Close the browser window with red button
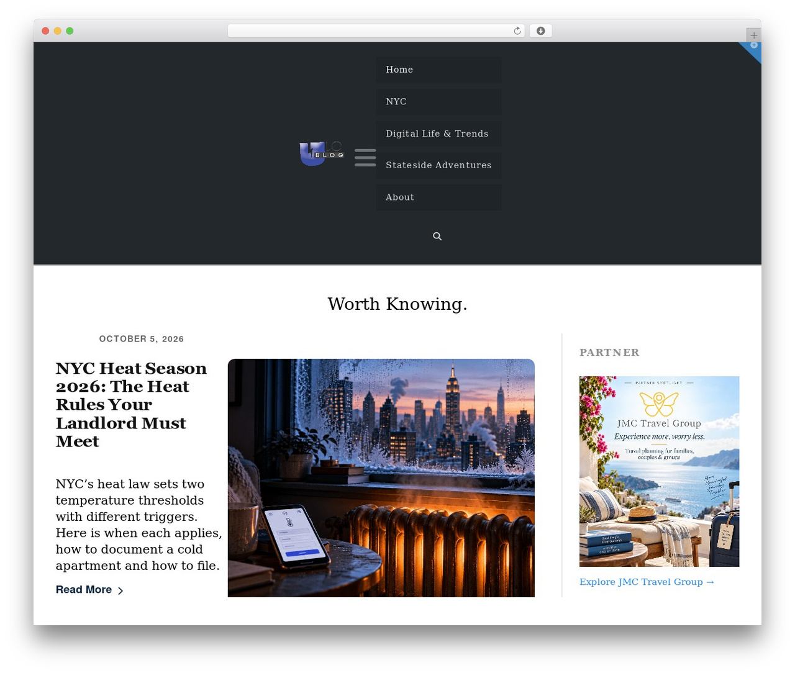Viewport: 795px width, 673px height. [x=45, y=31]
